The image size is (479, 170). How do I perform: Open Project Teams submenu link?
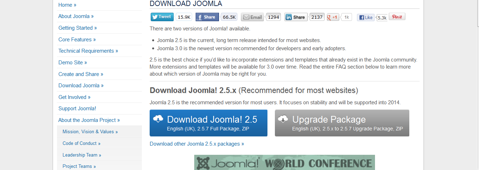(79, 166)
